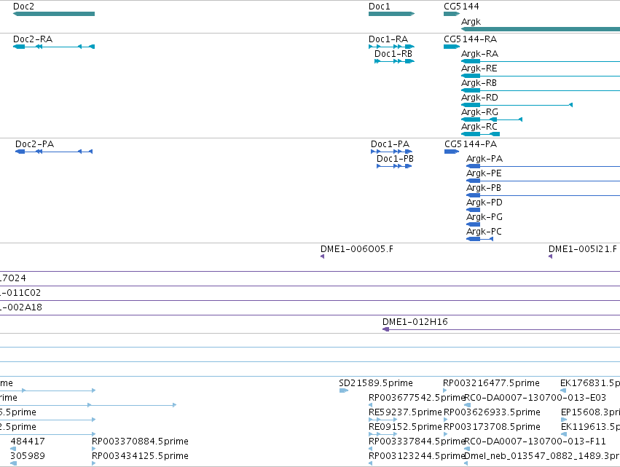Select the Argk-RA transcript
Image resolution: width=620 pixels, height=467 pixels.
point(541,61)
